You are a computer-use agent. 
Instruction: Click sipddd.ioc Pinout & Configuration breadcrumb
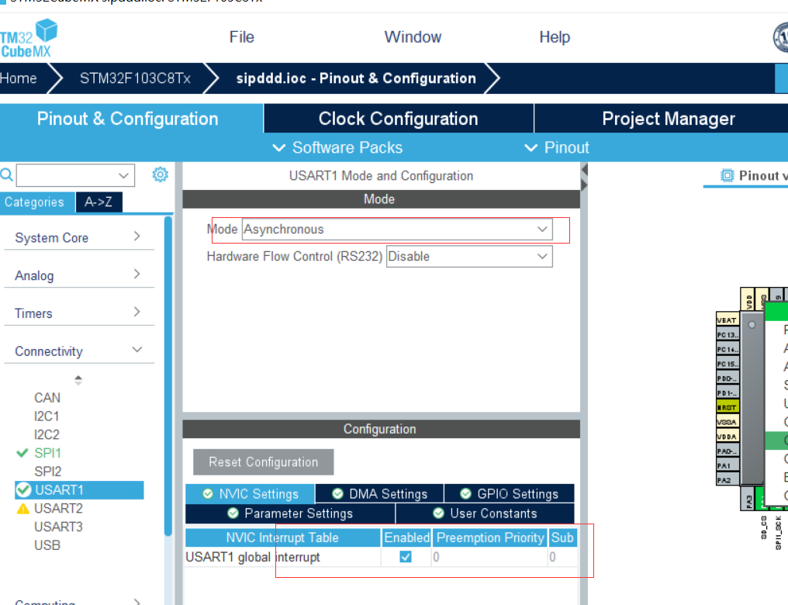[x=356, y=78]
